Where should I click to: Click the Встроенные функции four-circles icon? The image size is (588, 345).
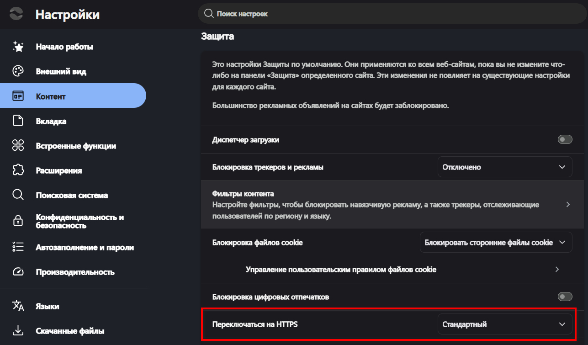pyautogui.click(x=18, y=146)
